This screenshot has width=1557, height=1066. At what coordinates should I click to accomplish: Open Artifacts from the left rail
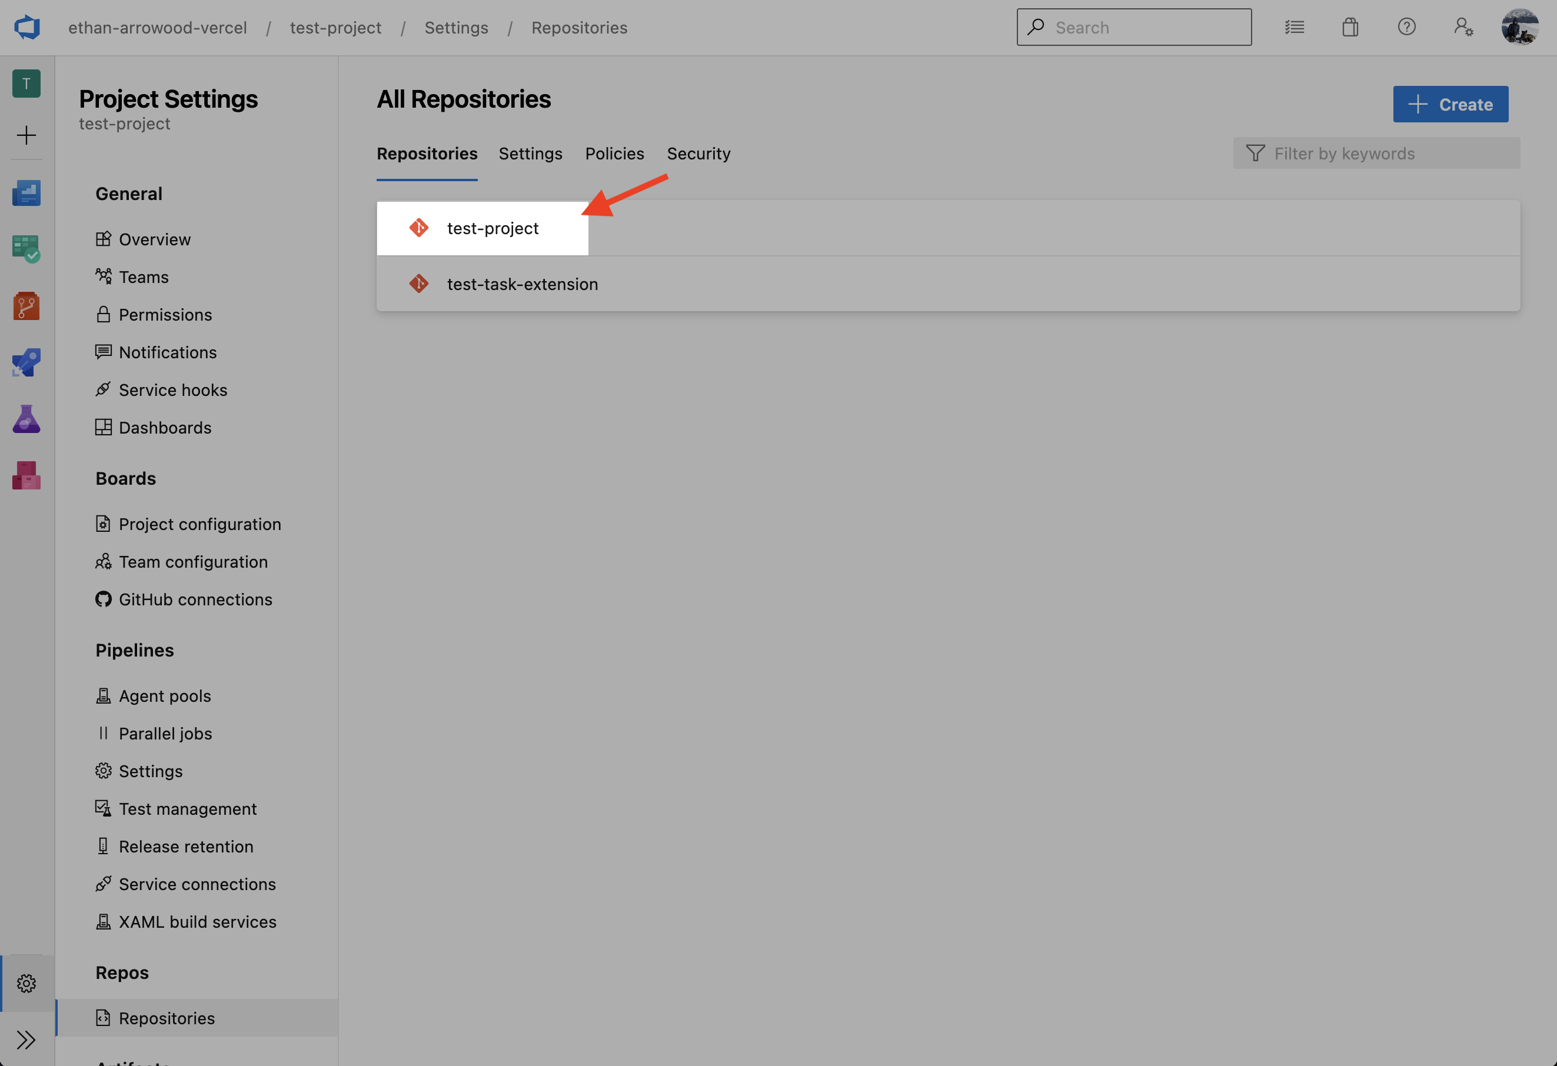coord(26,476)
